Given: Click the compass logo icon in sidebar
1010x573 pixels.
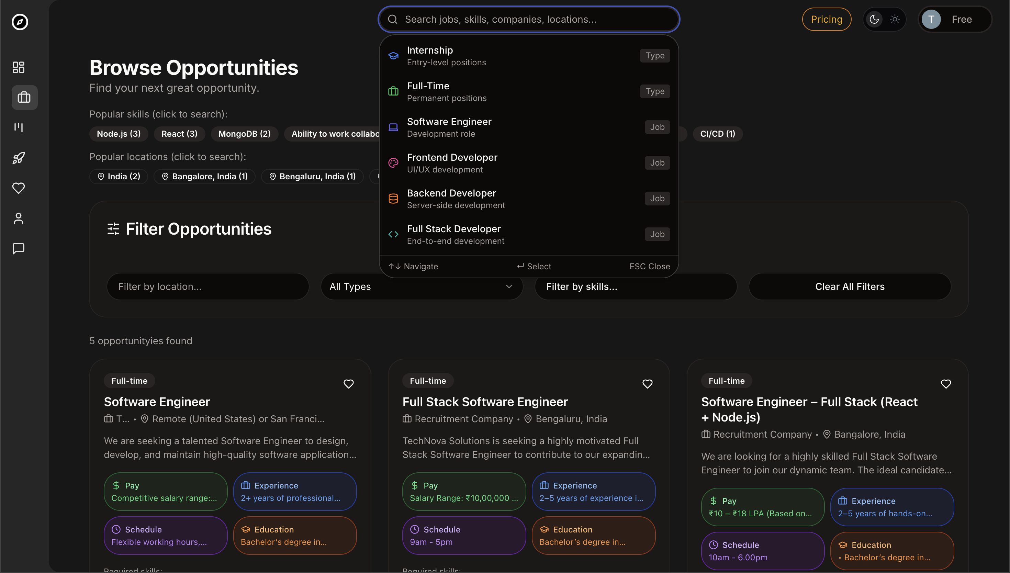Looking at the screenshot, I should pos(20,22).
